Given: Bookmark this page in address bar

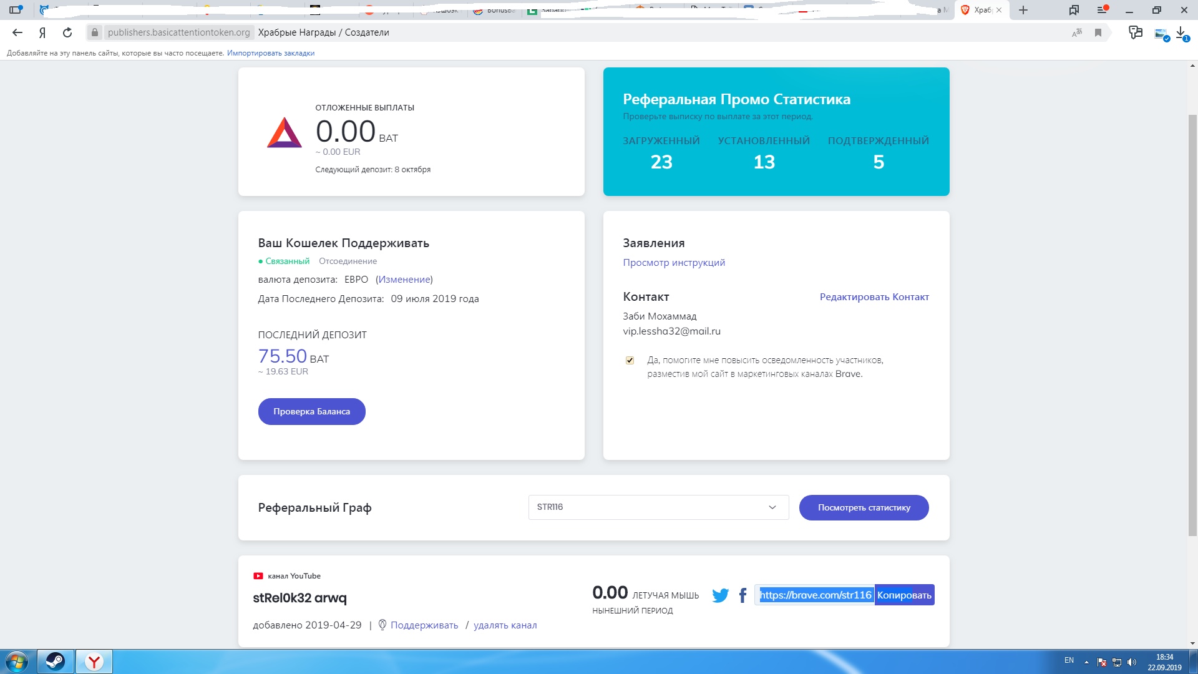Looking at the screenshot, I should click(1098, 32).
